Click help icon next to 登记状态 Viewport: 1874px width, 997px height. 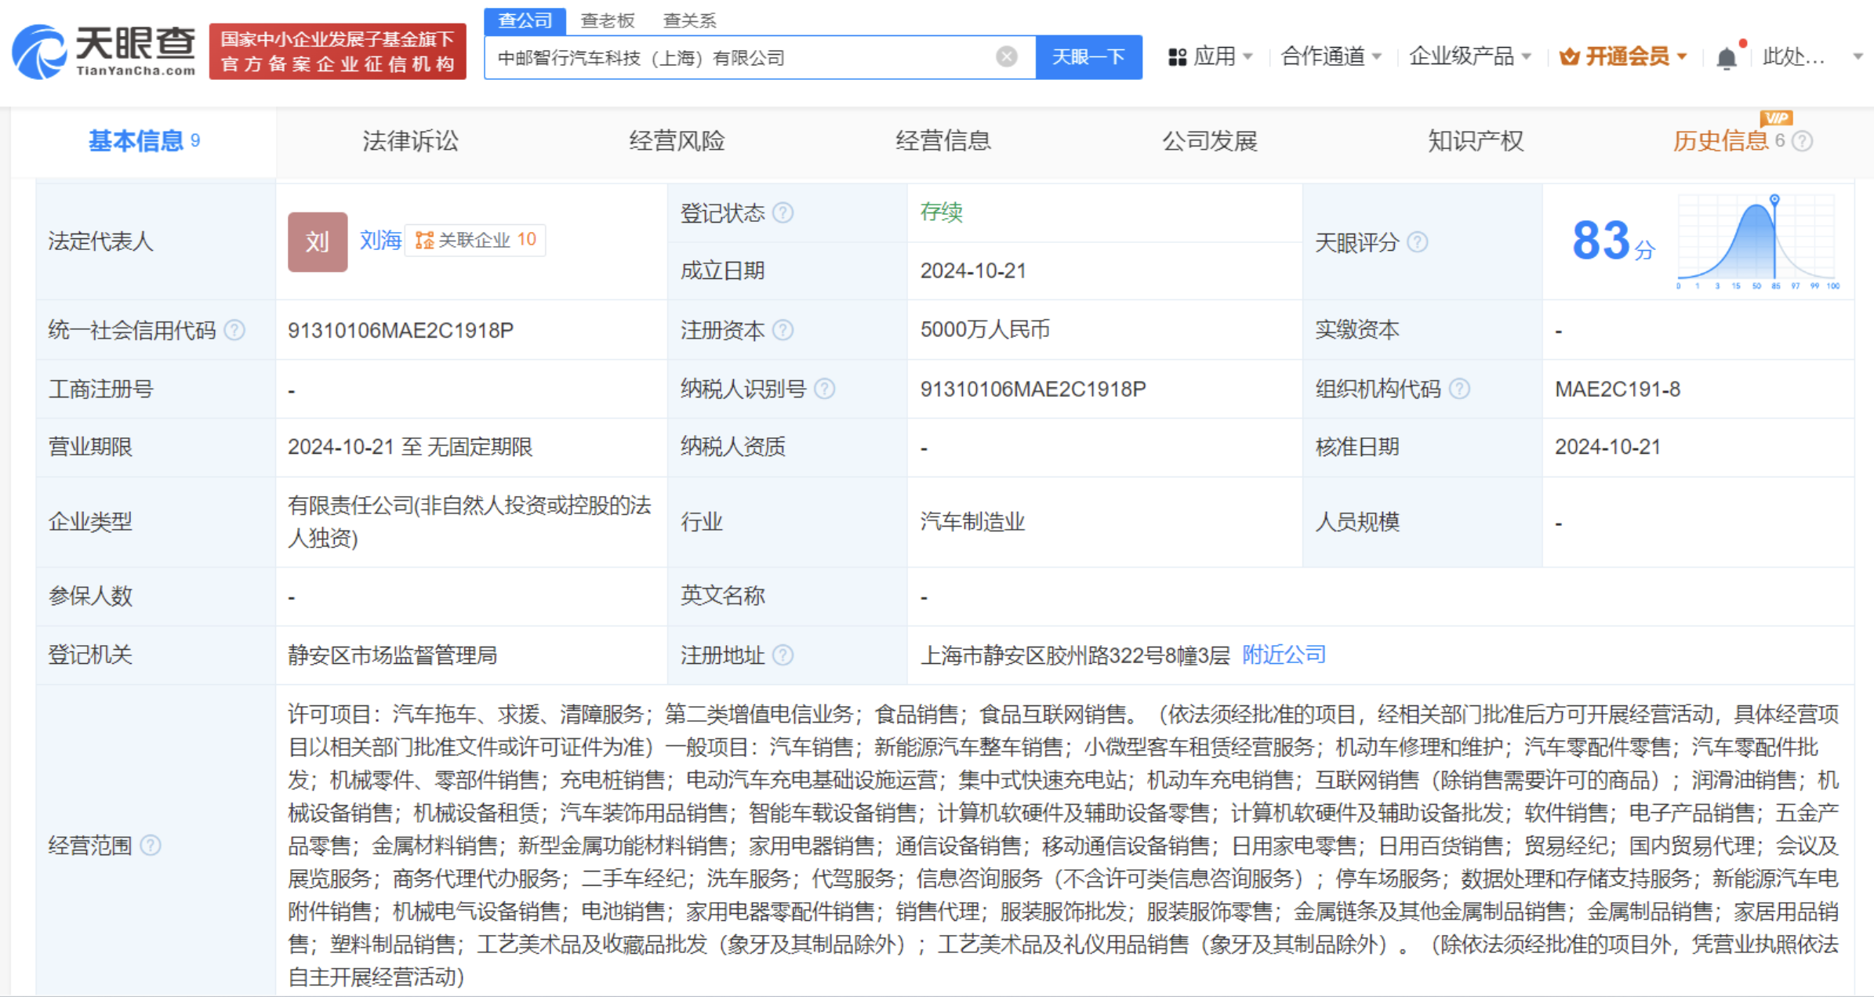pyautogui.click(x=783, y=212)
